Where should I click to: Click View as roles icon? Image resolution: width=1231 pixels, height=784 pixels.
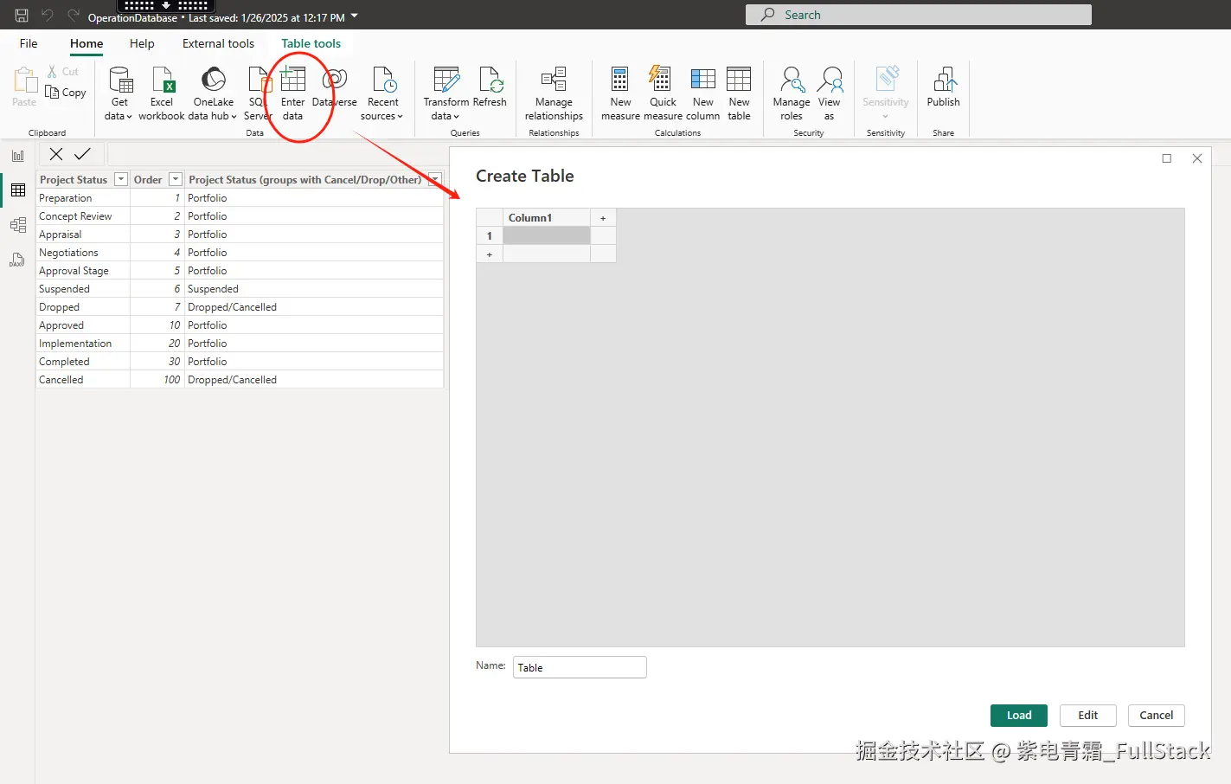(830, 80)
